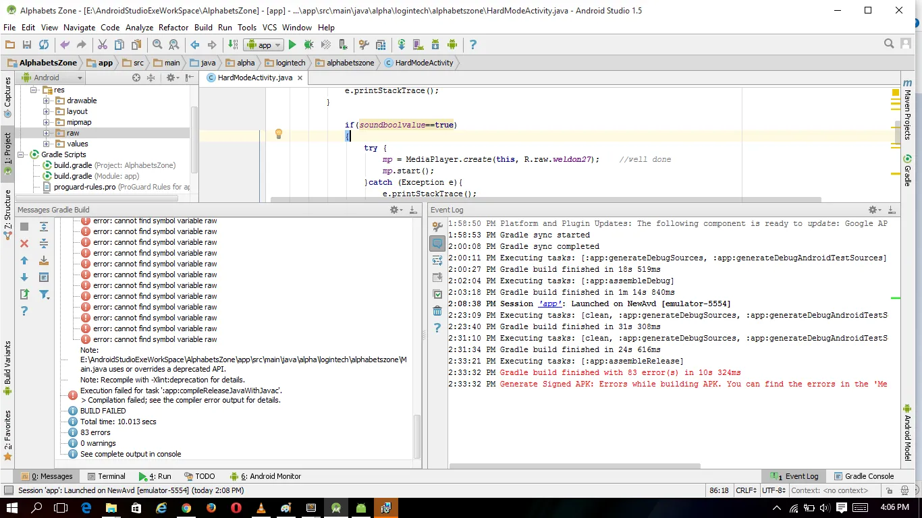The image size is (922, 518).
Task: Click the 'app' session link in Event Log
Action: click(x=551, y=304)
